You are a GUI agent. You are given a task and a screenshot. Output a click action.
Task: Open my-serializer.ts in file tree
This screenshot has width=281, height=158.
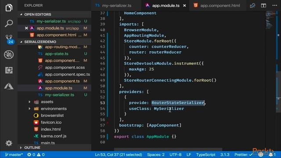pos(54,95)
